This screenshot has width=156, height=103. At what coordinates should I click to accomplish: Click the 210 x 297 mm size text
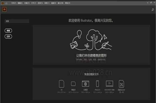point(62,92)
